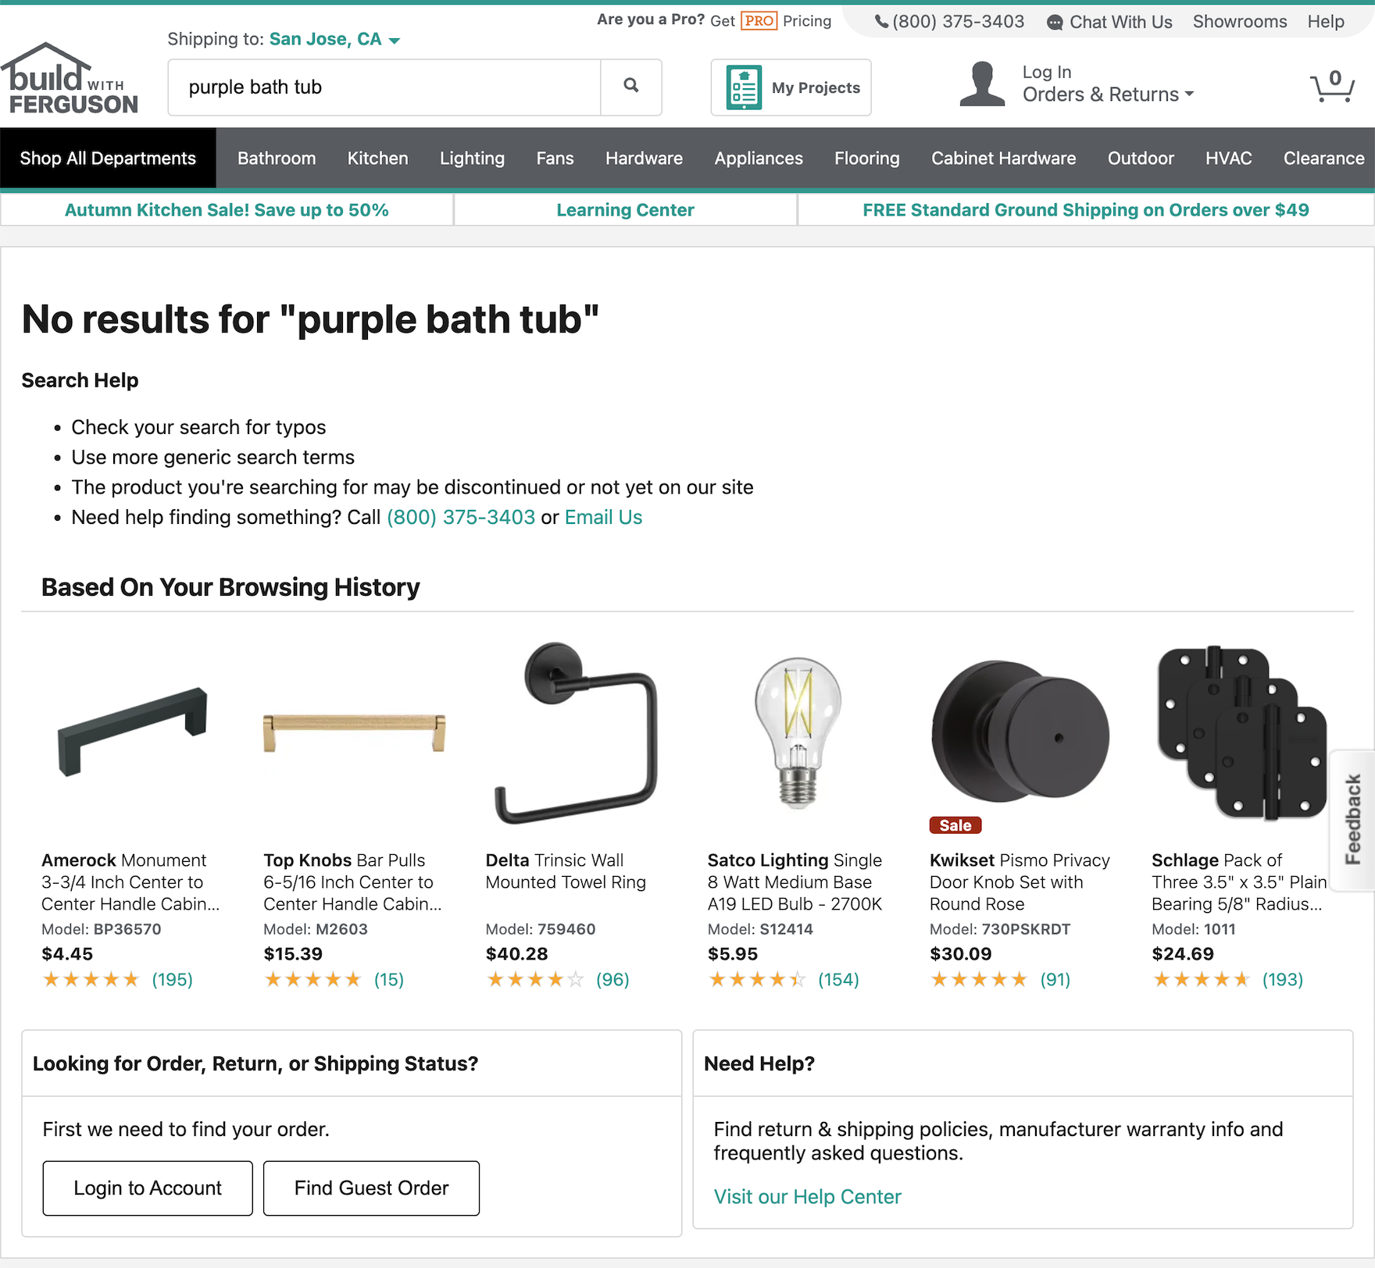The height and width of the screenshot is (1268, 1375).
Task: Open the Kwikset door knob product image
Action: click(x=1020, y=732)
